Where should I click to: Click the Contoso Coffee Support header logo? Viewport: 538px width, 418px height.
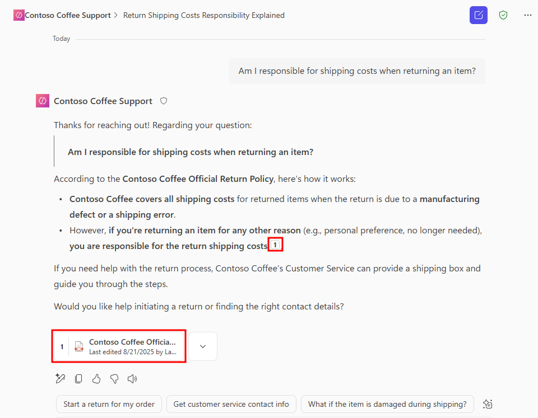18,16
